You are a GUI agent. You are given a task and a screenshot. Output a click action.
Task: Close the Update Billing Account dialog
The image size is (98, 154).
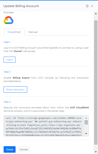(x=92, y=6)
